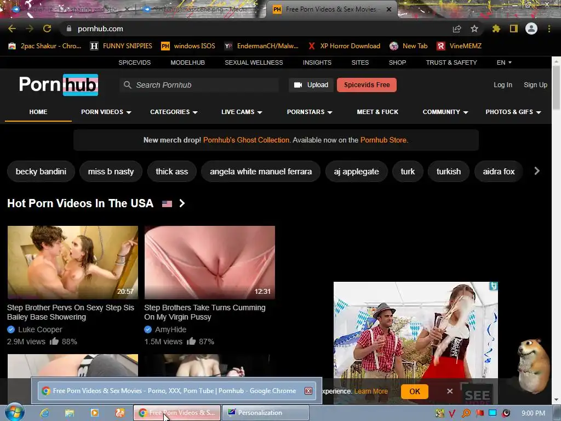Click the verified badge next to AmyHide
Viewport: 561px width, 421px height.
click(x=148, y=329)
